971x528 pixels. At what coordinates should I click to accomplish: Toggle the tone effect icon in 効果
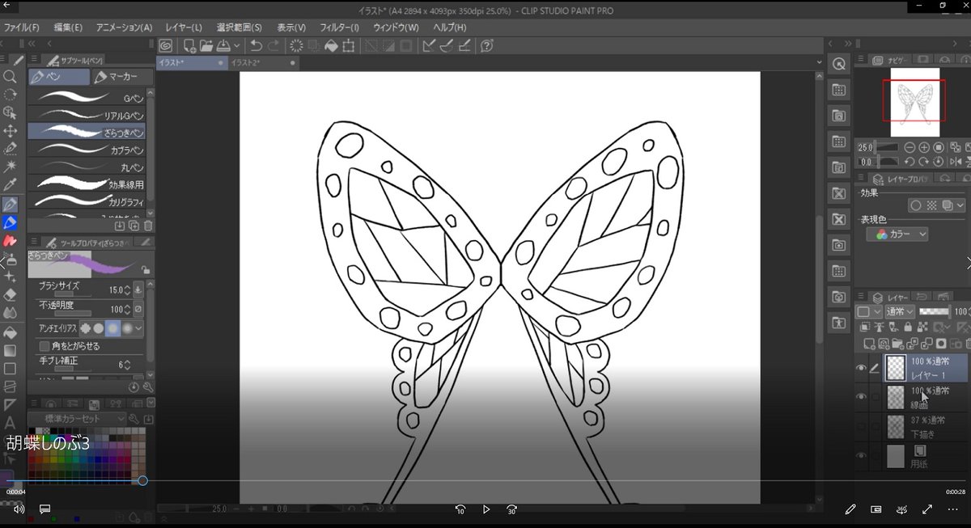pyautogui.click(x=931, y=206)
